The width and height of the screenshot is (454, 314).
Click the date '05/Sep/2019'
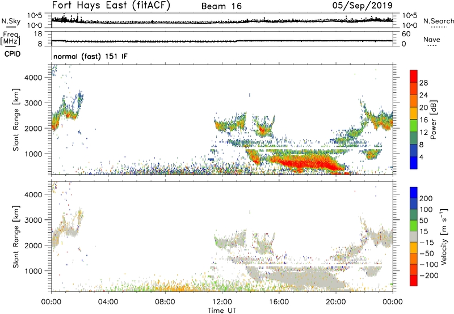[x=362, y=5]
